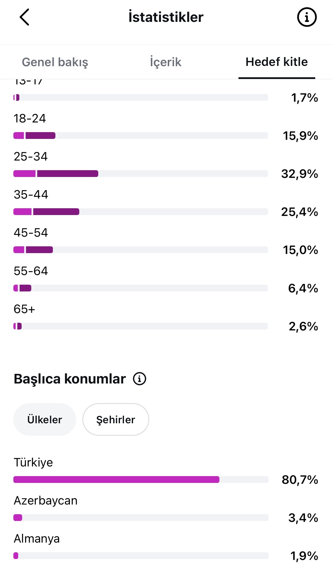Tap the back arrow icon

tap(24, 17)
